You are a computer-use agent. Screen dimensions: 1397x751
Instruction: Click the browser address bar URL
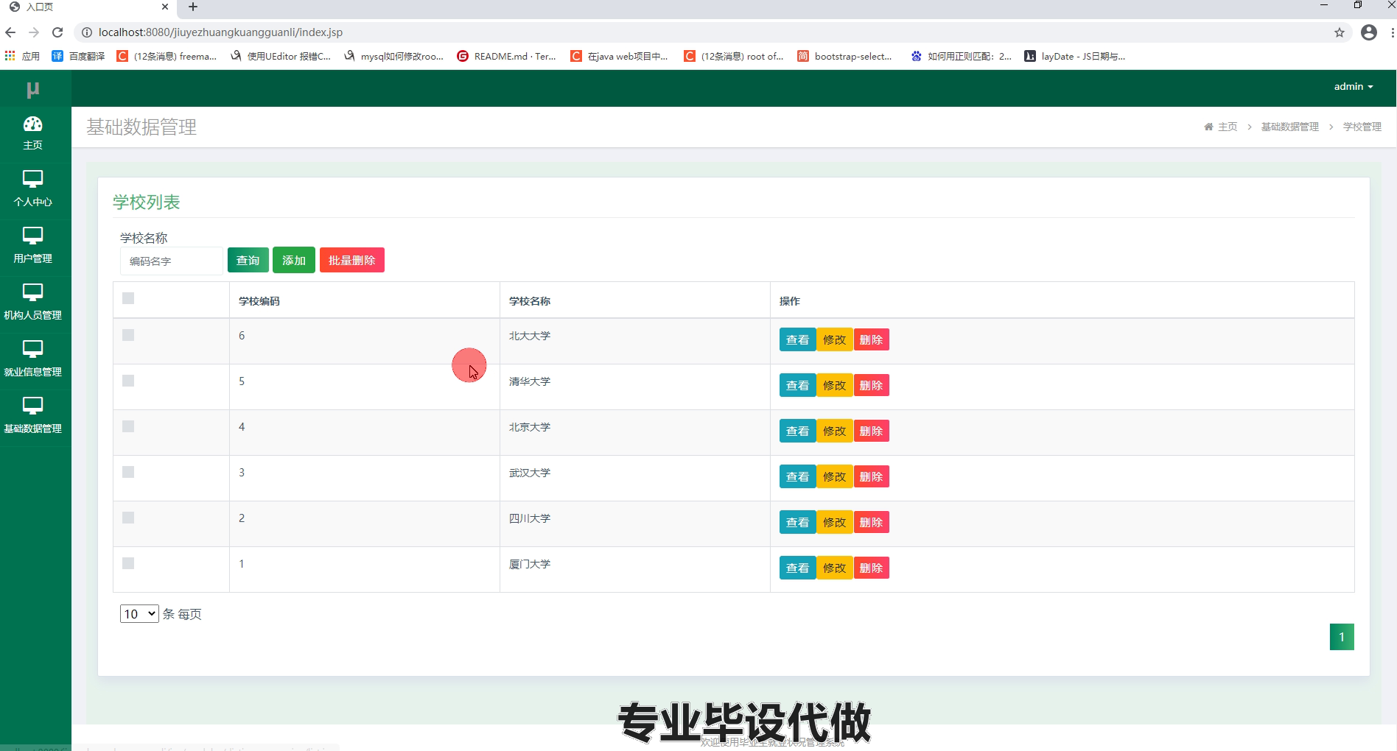click(x=220, y=32)
